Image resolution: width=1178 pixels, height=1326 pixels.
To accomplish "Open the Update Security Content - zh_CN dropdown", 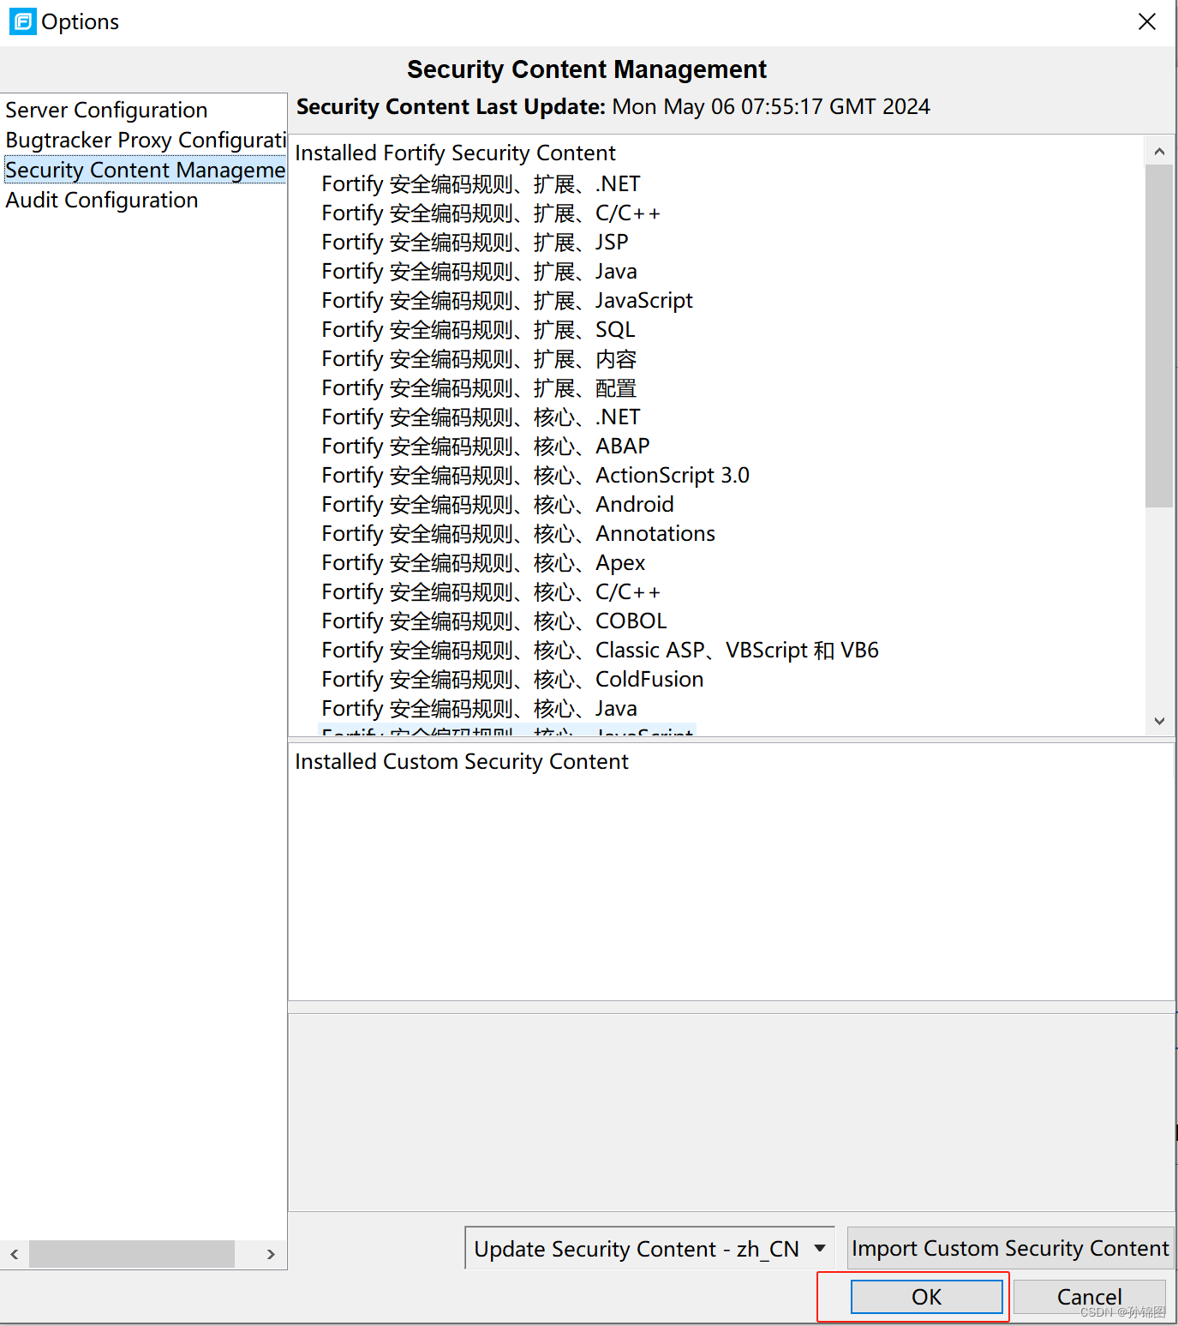I will click(x=649, y=1248).
